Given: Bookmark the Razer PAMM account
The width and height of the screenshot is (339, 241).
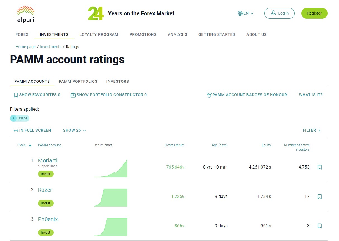Looking at the screenshot, I should pos(319,197).
